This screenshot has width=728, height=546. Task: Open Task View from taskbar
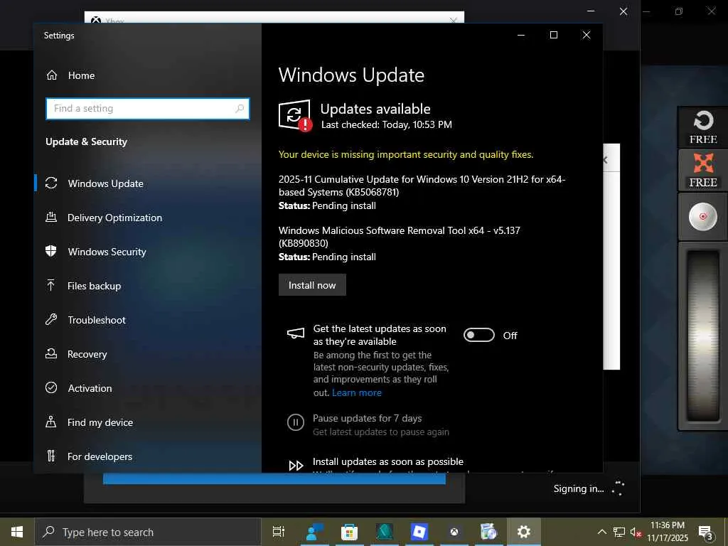(x=279, y=532)
